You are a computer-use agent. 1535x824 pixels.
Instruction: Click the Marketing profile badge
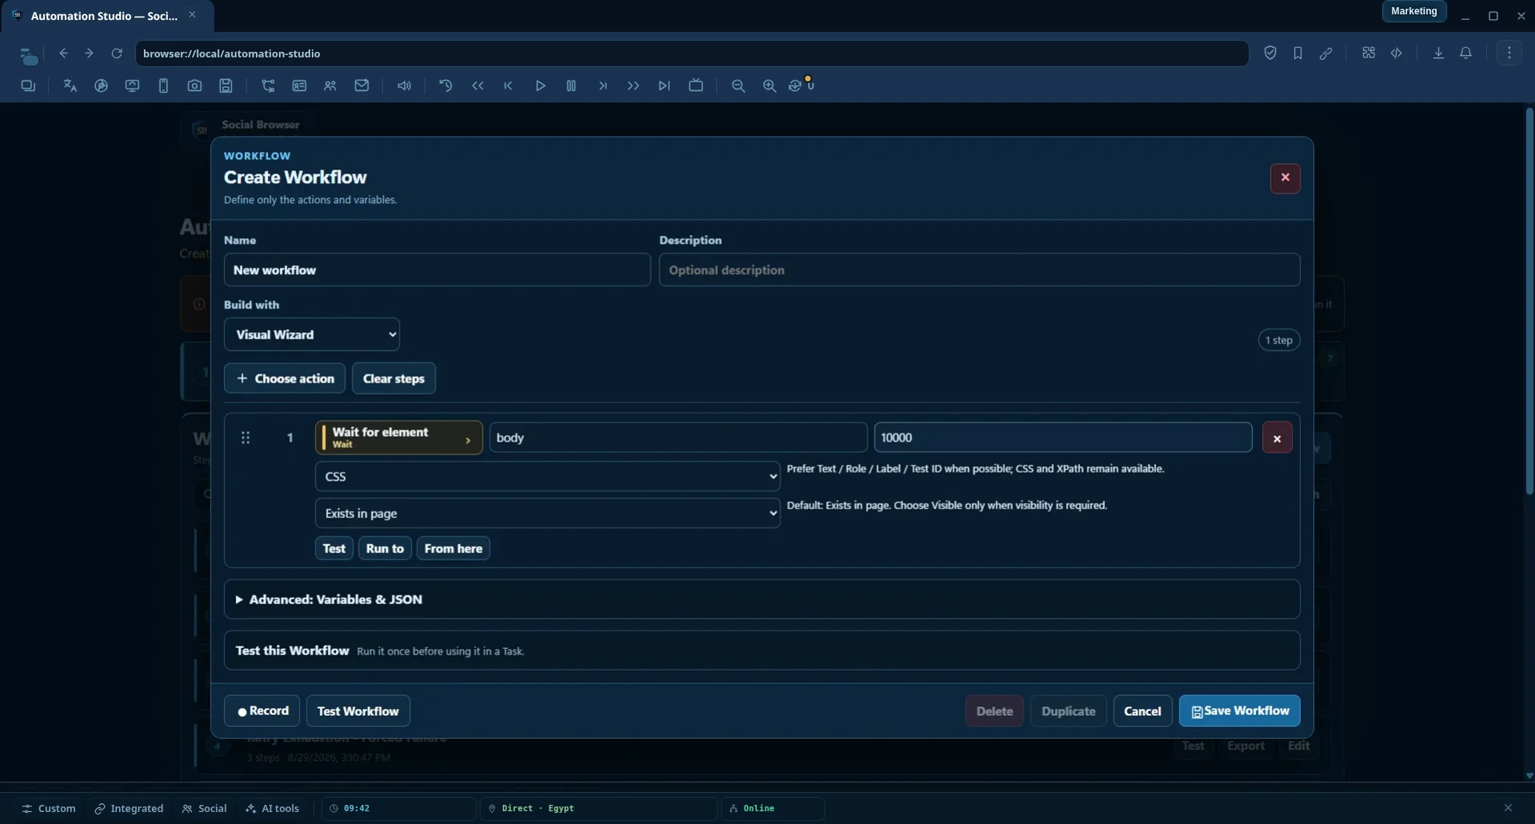(x=1414, y=11)
